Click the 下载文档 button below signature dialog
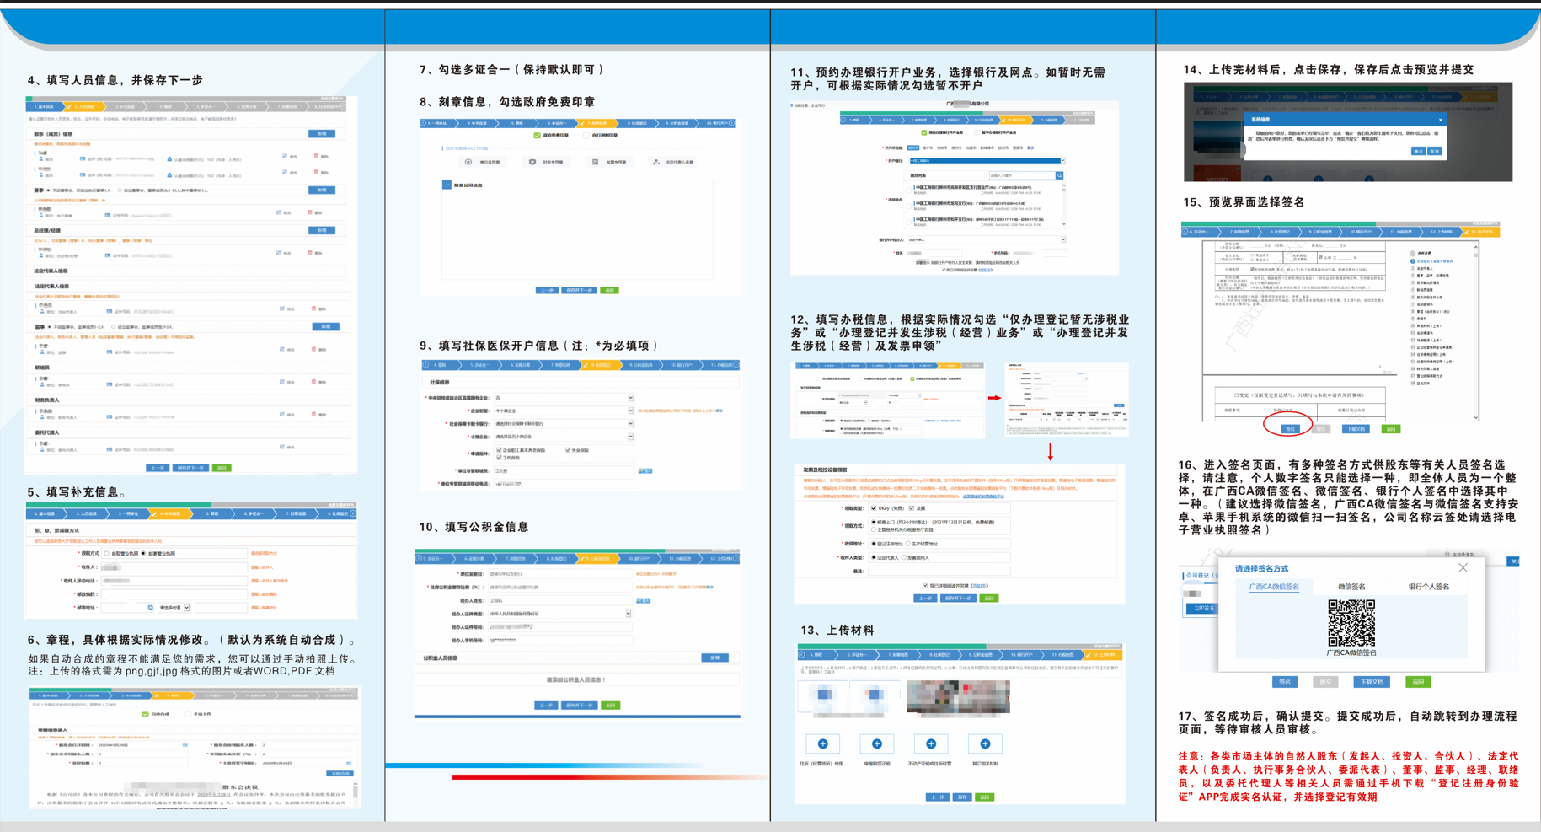Viewport: 1541px width, 832px height. [x=1371, y=682]
